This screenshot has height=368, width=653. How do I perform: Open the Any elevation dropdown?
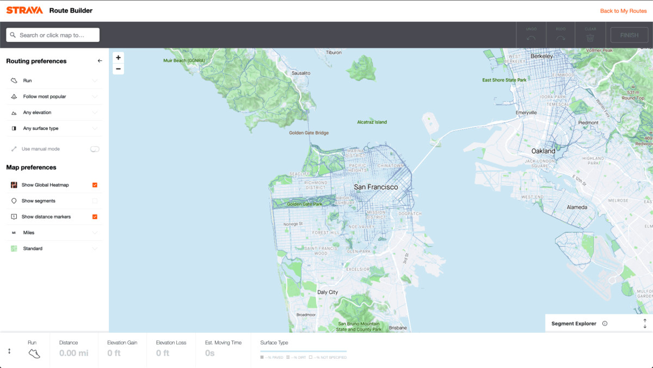54,113
